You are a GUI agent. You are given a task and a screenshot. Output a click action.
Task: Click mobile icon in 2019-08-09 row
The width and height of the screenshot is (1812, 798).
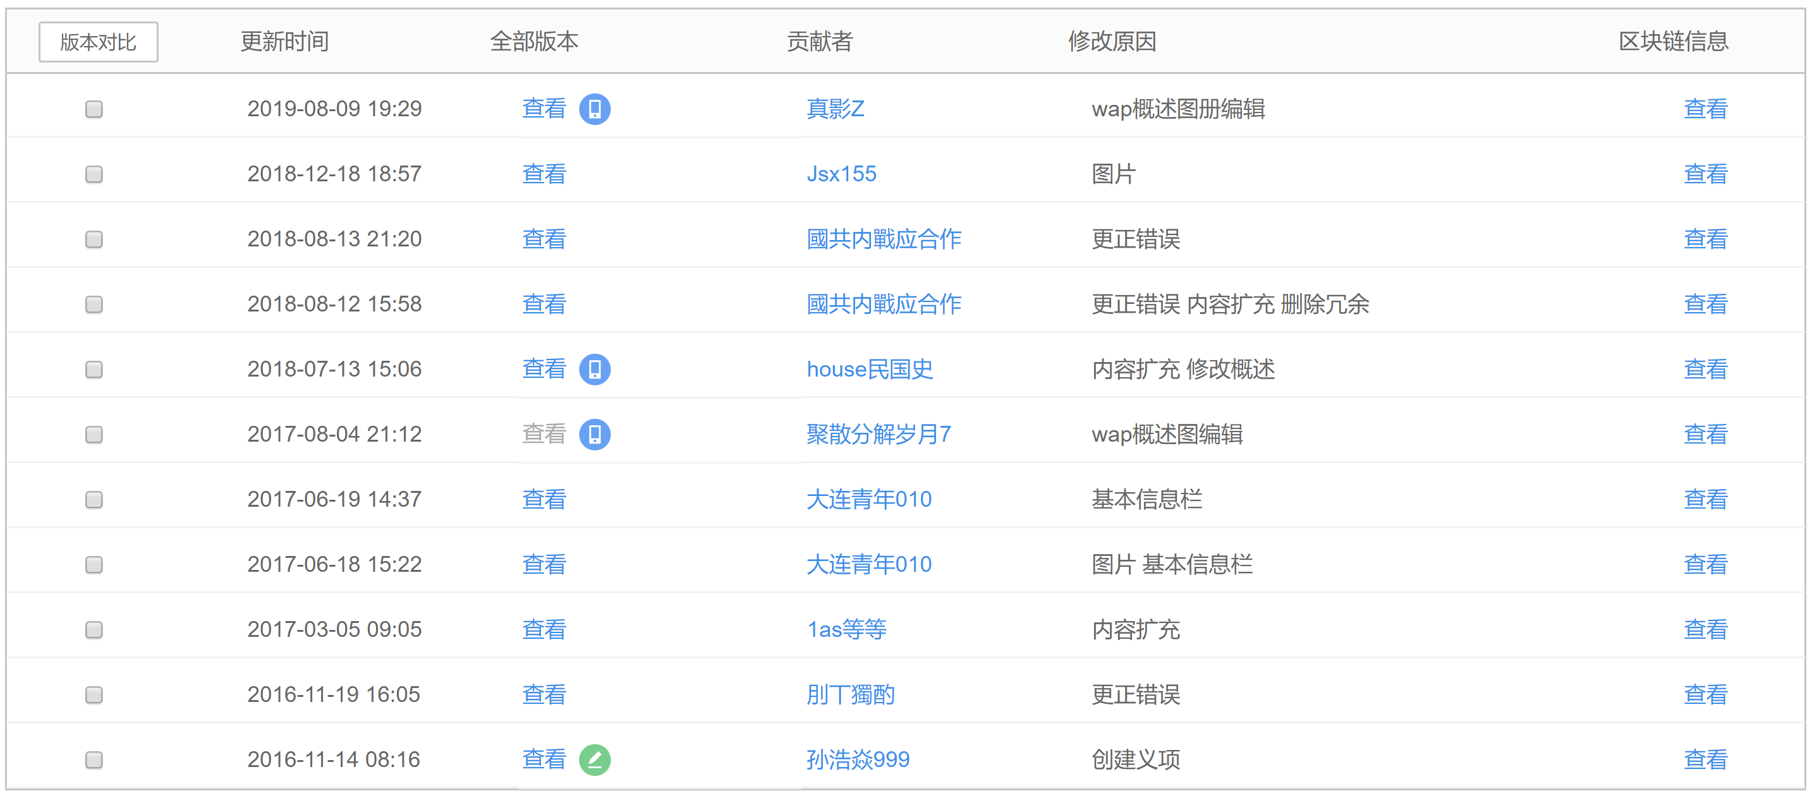594,109
